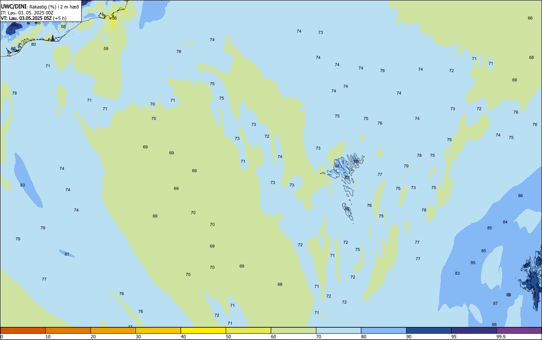Click the dark blue 90–95 legend swatch
Image resolution: width=542 pixels, height=340 pixels.
tap(429, 330)
